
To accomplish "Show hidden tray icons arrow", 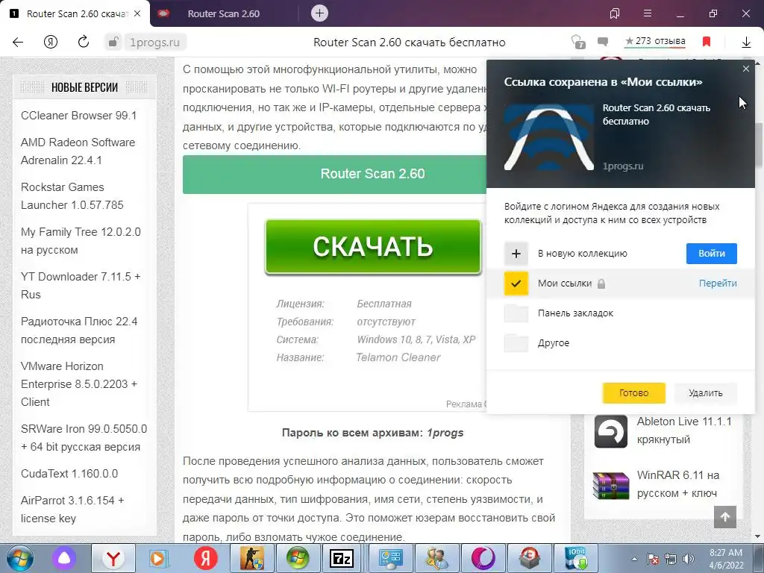I will pos(634,559).
